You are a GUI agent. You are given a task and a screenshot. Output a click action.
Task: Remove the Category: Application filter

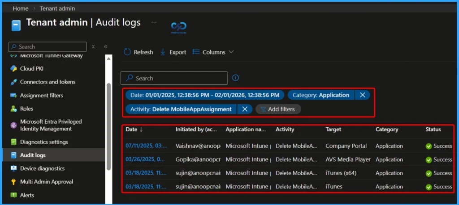pos(362,95)
